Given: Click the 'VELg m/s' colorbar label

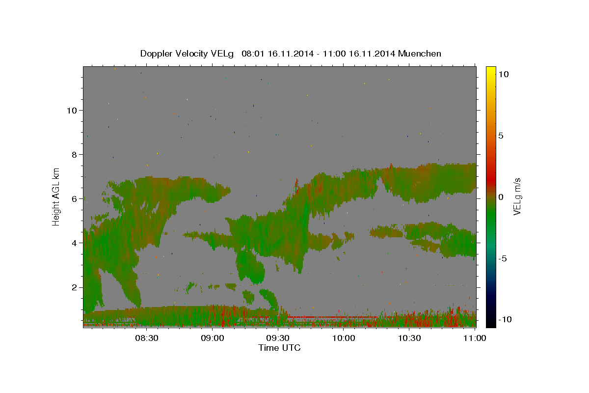Looking at the screenshot, I should point(517,196).
